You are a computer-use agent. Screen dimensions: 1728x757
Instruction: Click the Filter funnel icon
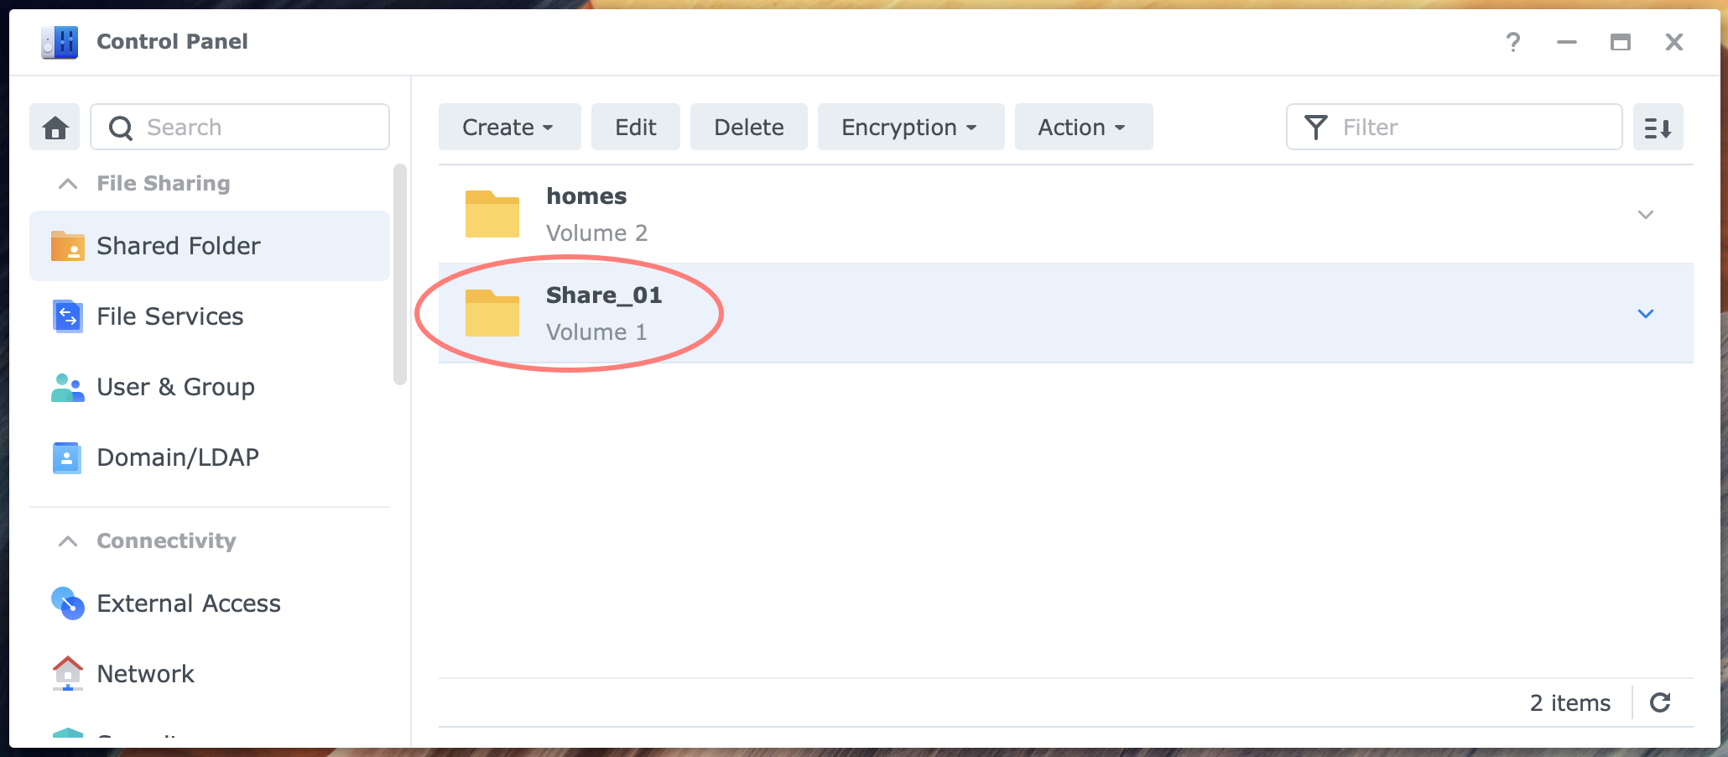[x=1315, y=127]
